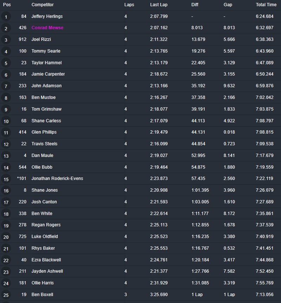This screenshot has height=303, width=281.
Task: Select the position 10 circle badge
Action: pos(6,121)
